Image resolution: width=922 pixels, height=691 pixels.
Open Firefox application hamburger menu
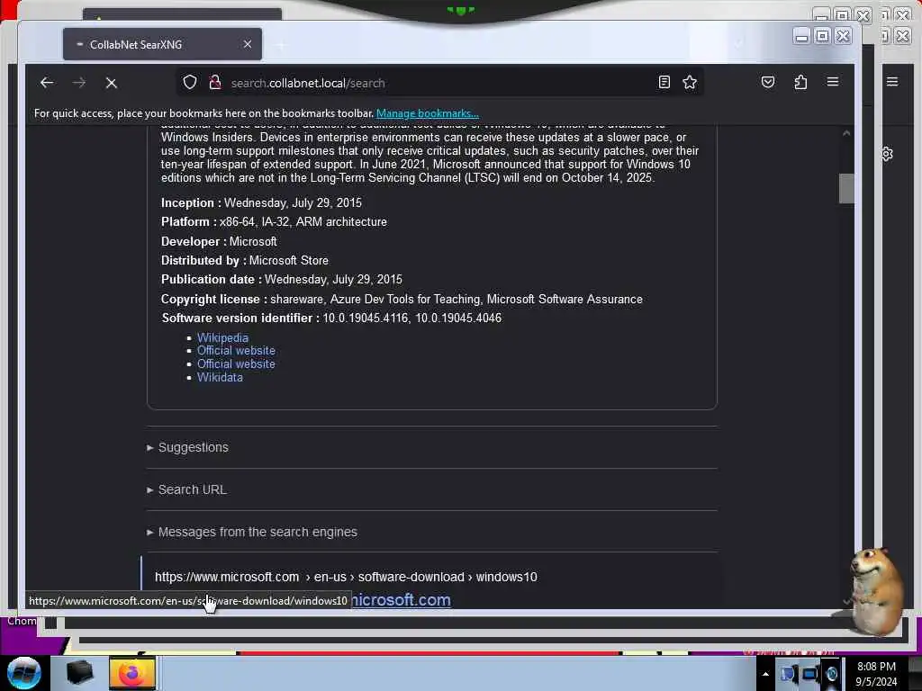[833, 82]
